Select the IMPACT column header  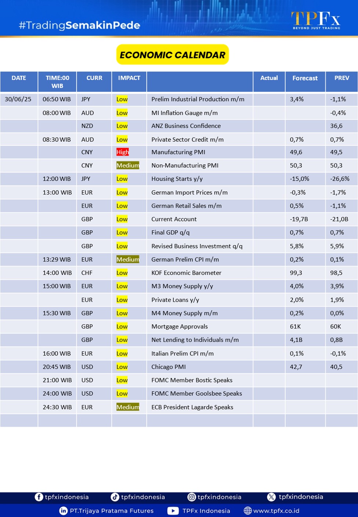coord(129,78)
